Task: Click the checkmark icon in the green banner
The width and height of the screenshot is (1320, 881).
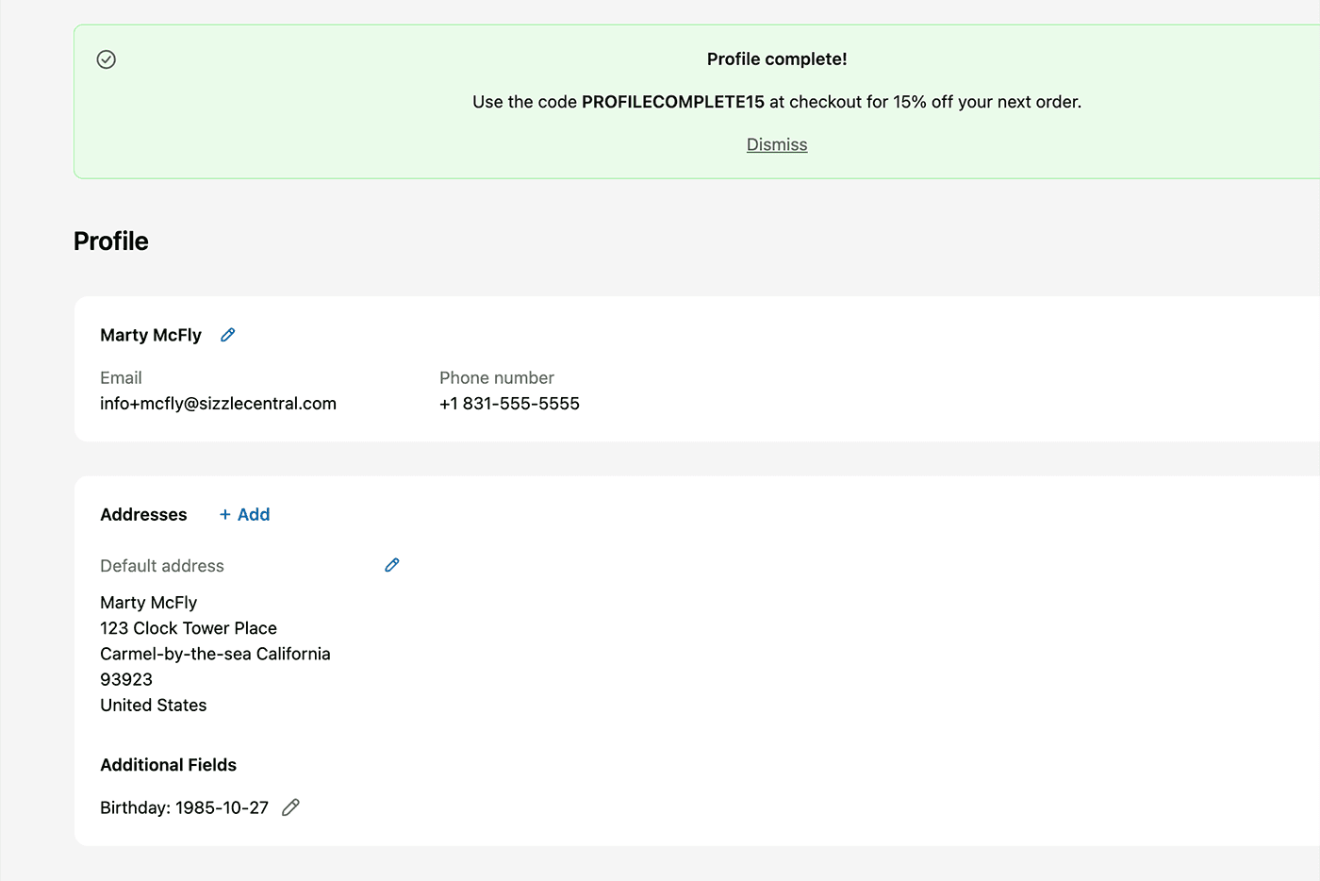Action: point(107,59)
